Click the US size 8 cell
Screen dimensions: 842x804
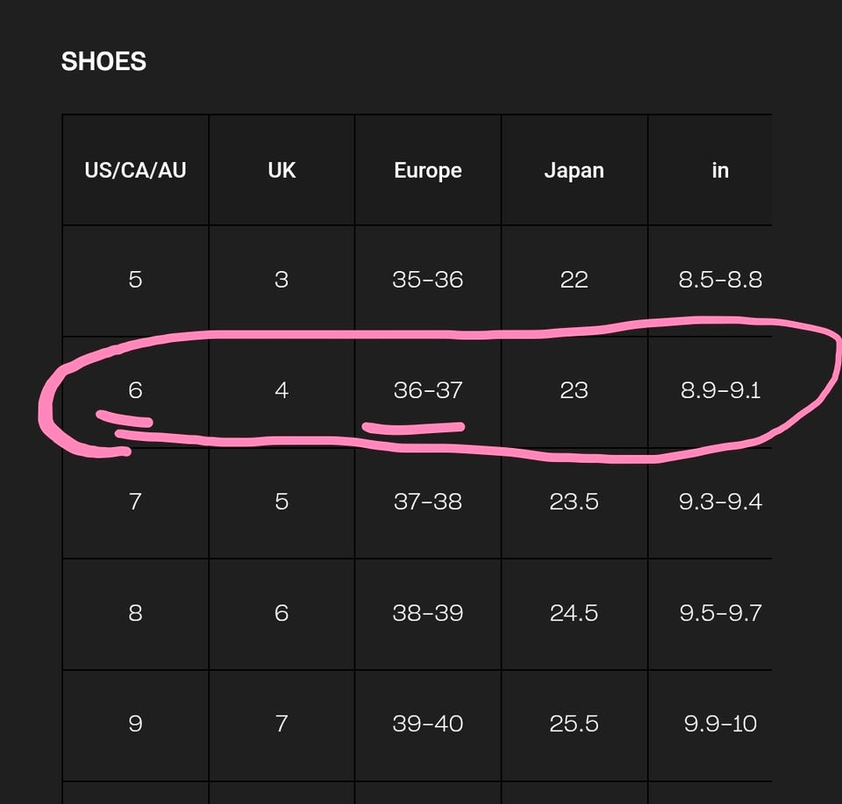[x=135, y=613]
